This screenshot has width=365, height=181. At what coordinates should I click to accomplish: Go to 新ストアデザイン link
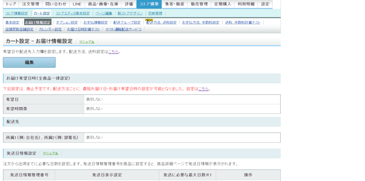point(130,14)
